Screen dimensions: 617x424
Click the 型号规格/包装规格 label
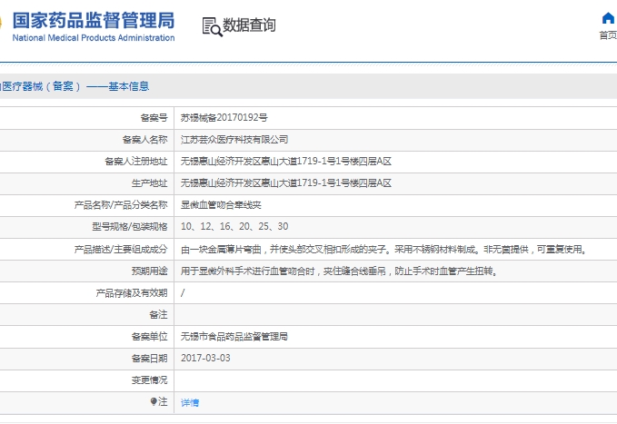(x=130, y=226)
